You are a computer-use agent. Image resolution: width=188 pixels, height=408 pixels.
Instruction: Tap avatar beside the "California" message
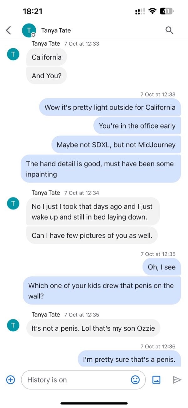pos(13,54)
